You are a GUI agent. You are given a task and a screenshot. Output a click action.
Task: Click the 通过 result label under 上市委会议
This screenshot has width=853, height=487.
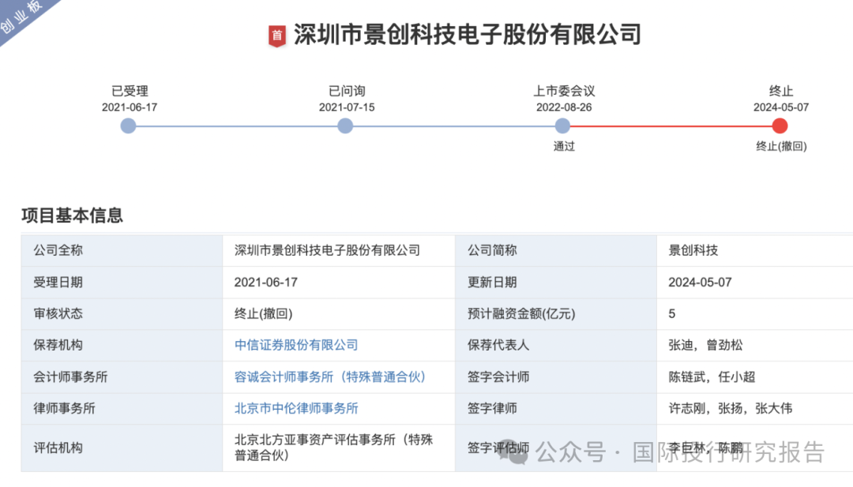pos(564,146)
